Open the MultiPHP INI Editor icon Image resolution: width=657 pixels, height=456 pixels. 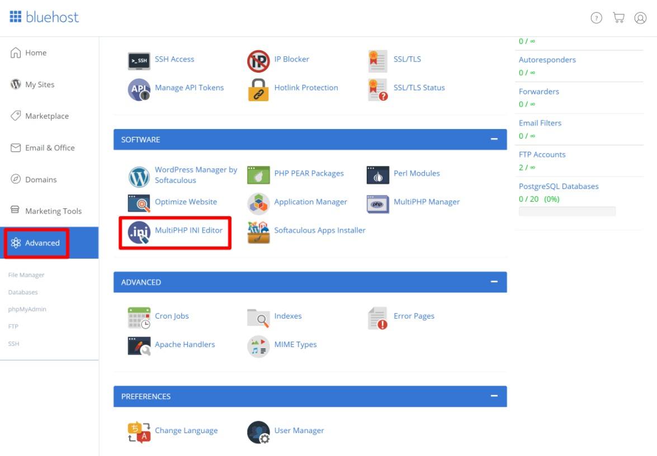point(139,232)
